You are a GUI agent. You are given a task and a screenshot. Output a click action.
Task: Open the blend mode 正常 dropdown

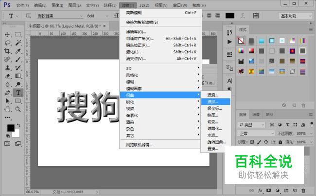(x=256, y=133)
